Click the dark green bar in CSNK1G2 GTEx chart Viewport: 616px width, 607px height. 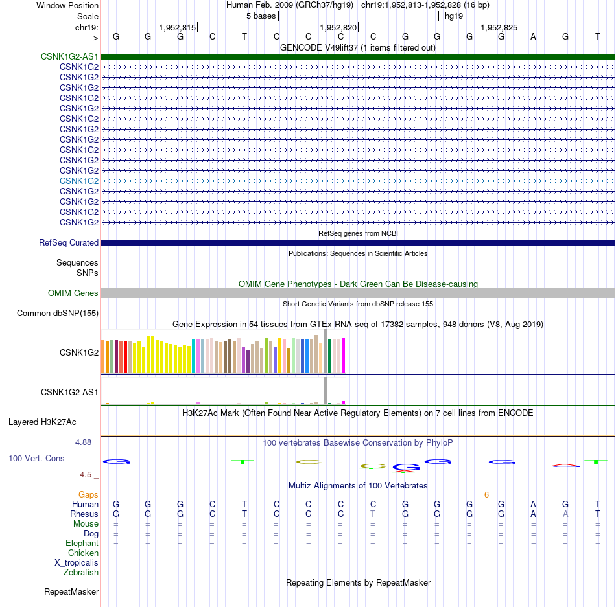pos(329,356)
